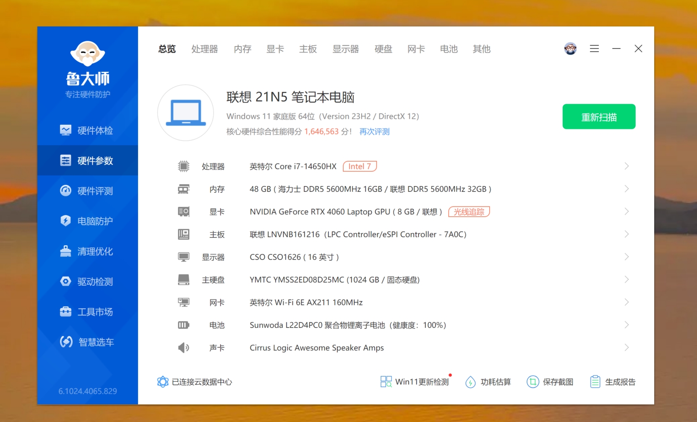Click the 保存截图 crop icon

click(533, 382)
